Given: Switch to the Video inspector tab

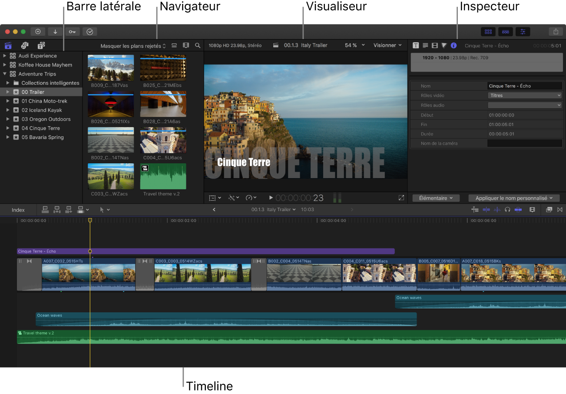Looking at the screenshot, I should click(x=434, y=45).
